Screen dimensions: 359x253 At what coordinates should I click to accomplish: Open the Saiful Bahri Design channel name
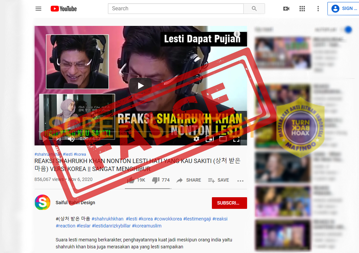pos(75,203)
